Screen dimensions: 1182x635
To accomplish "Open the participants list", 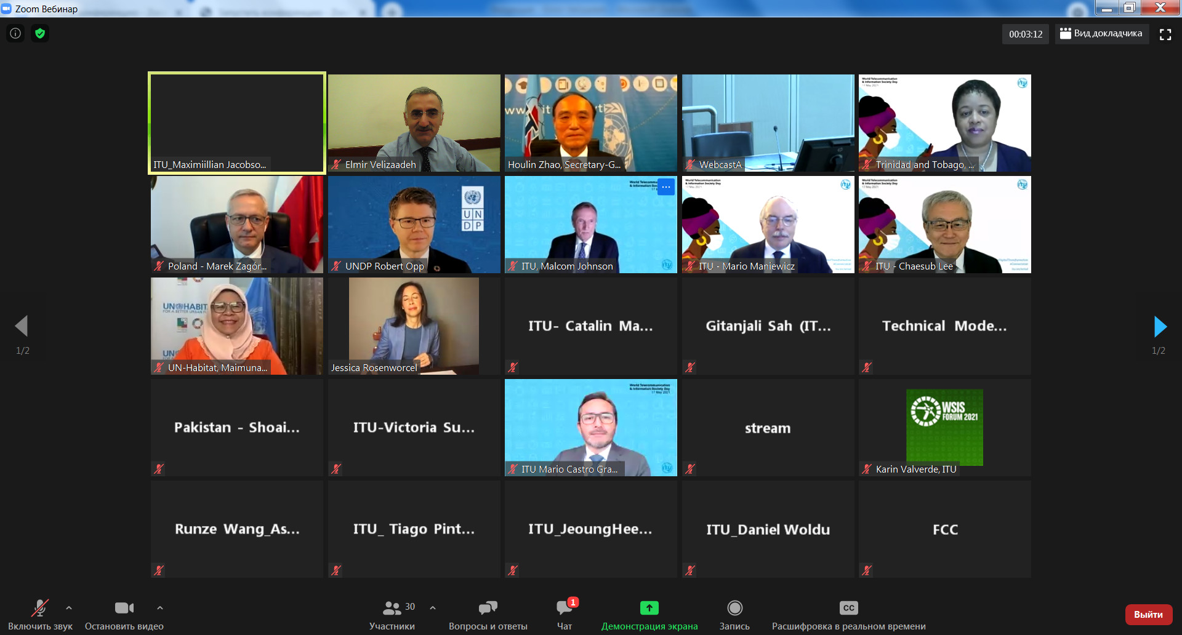I will click(392, 615).
